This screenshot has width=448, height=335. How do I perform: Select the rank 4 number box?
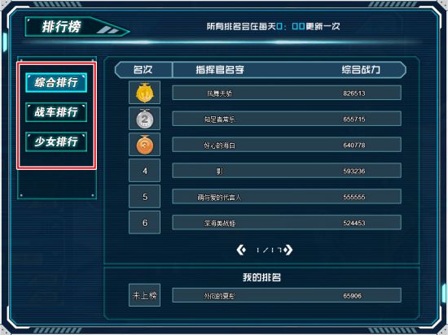tap(144, 171)
